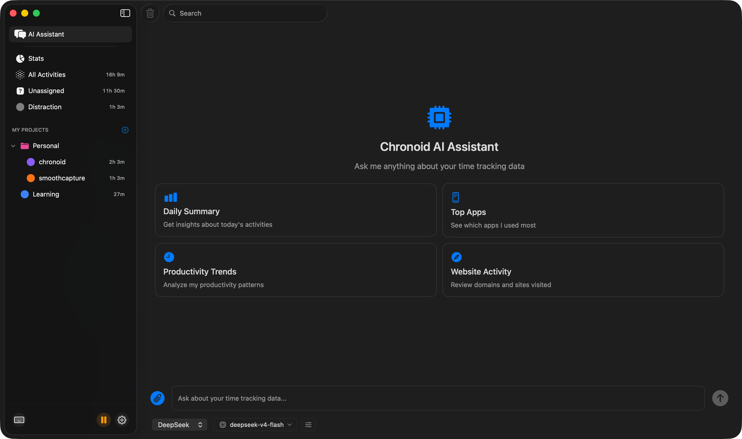Open the keyboard shortcuts icon
Screen dimensions: 742x439
pos(19,420)
